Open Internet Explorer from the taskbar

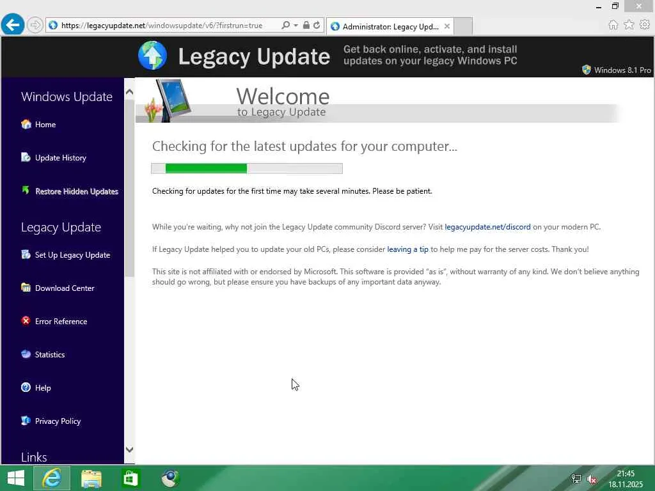pos(52,478)
